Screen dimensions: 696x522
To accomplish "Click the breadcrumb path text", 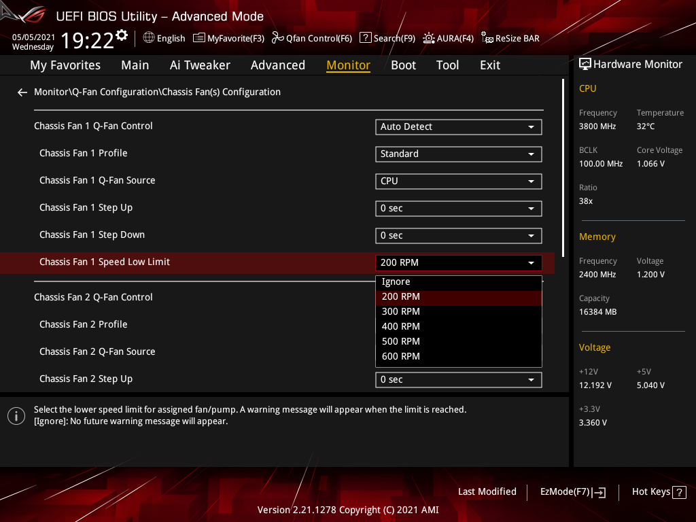I will click(157, 92).
